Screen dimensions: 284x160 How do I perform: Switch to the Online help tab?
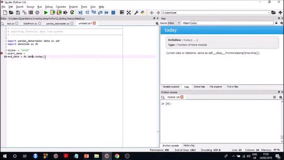(199, 87)
